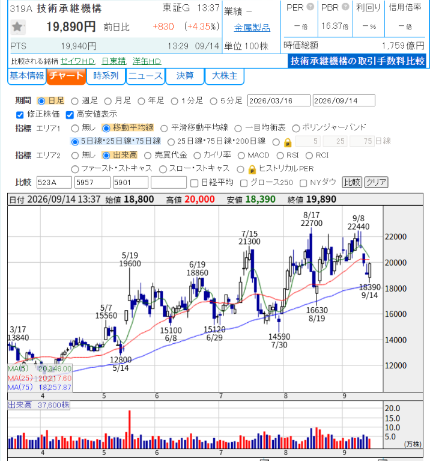Select 月足 period radio button
This screenshot has height=461, width=430.
point(107,102)
